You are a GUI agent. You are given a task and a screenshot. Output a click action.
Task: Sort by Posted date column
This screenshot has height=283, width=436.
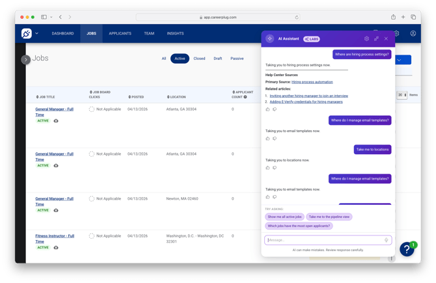click(136, 97)
